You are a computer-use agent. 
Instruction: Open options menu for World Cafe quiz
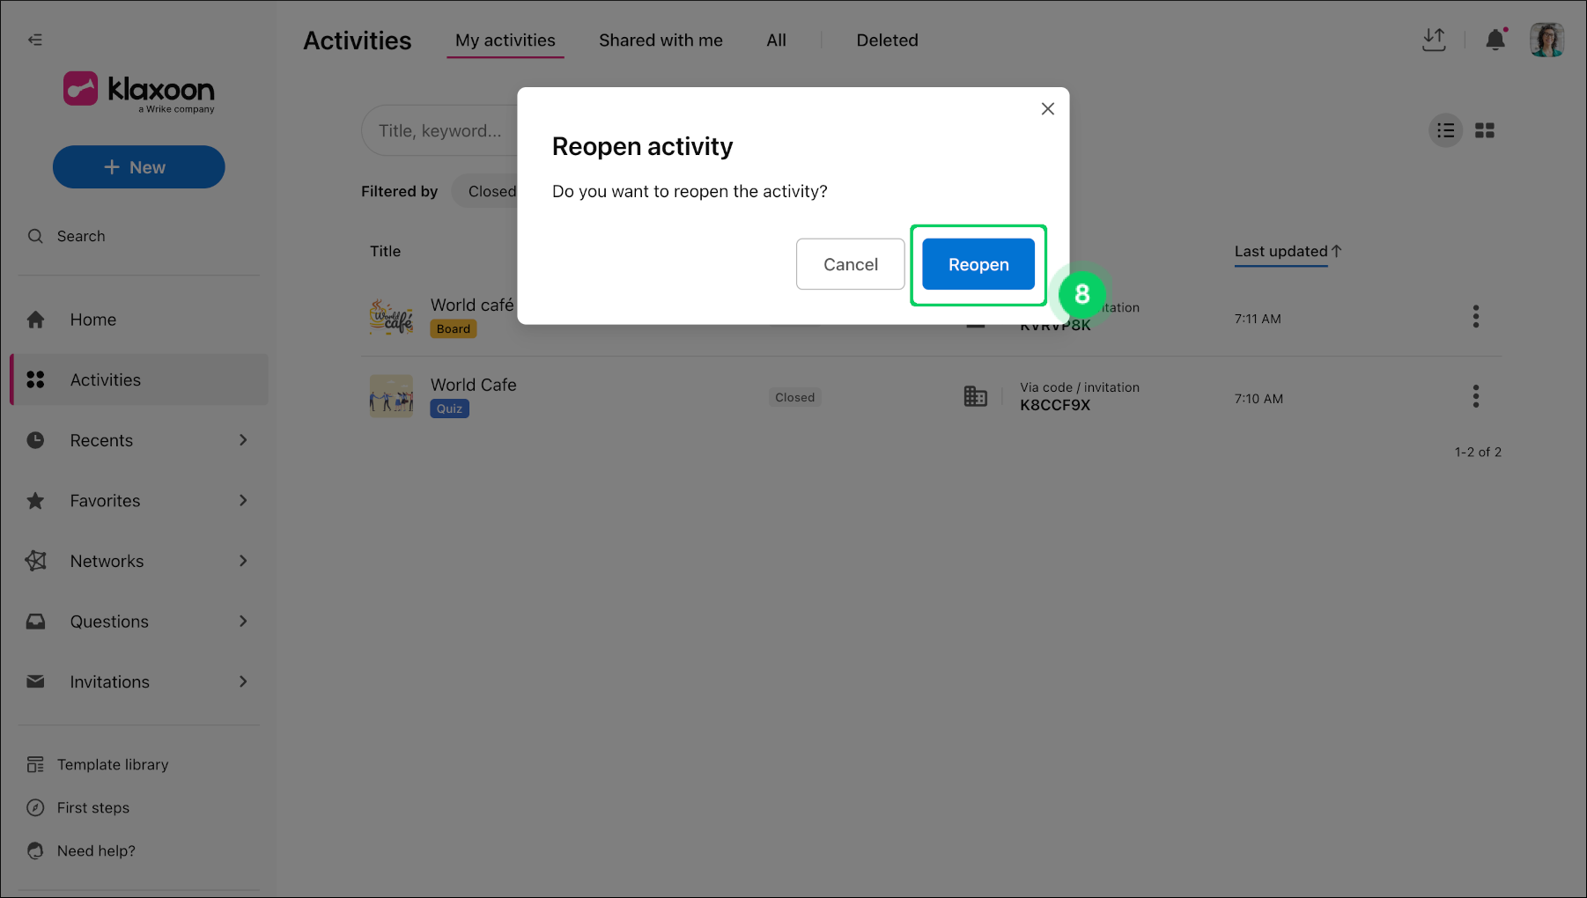point(1475,397)
